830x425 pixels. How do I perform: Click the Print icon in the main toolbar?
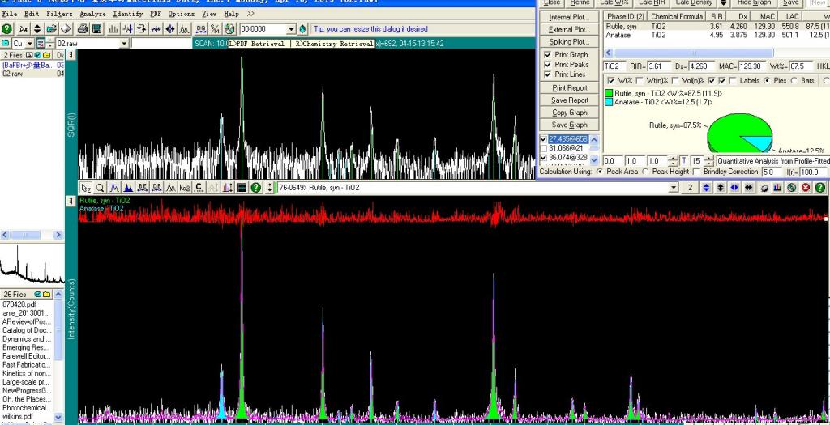(x=83, y=29)
